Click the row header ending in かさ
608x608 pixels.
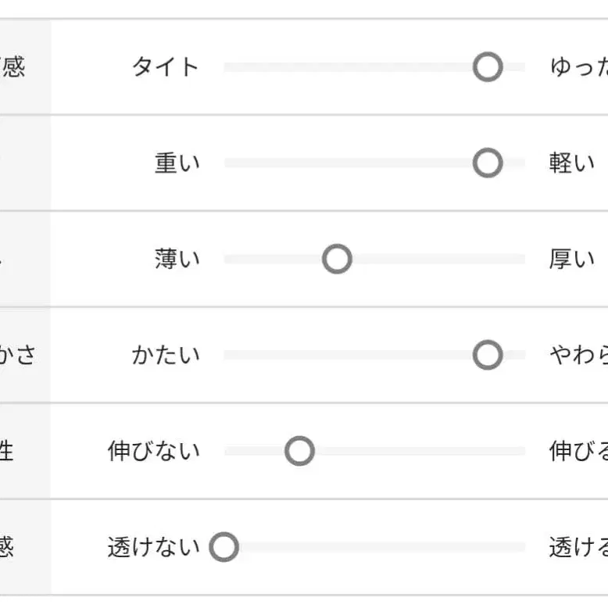(17, 356)
